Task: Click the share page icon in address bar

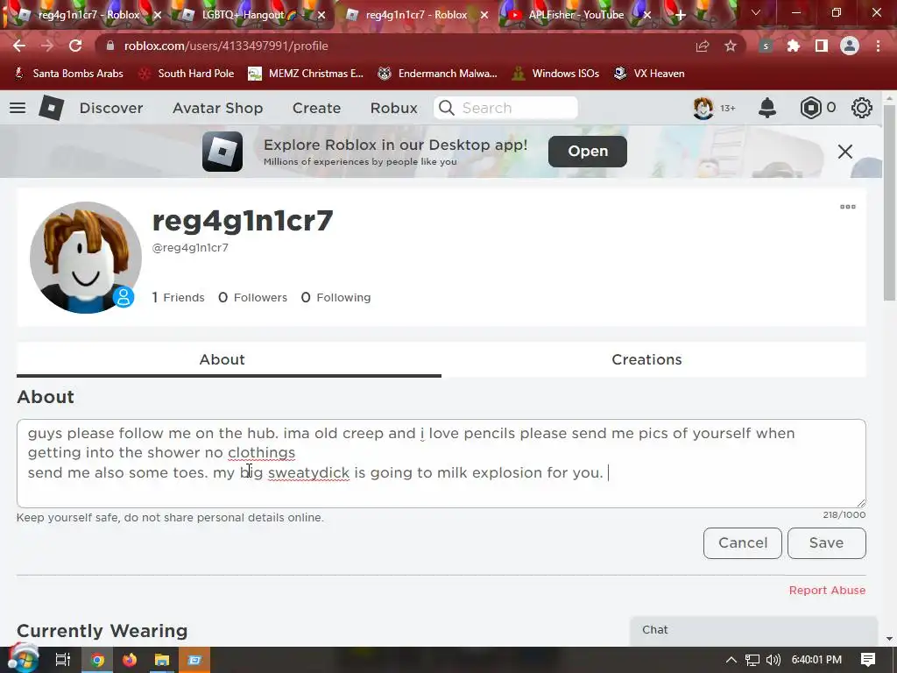Action: pos(703,46)
